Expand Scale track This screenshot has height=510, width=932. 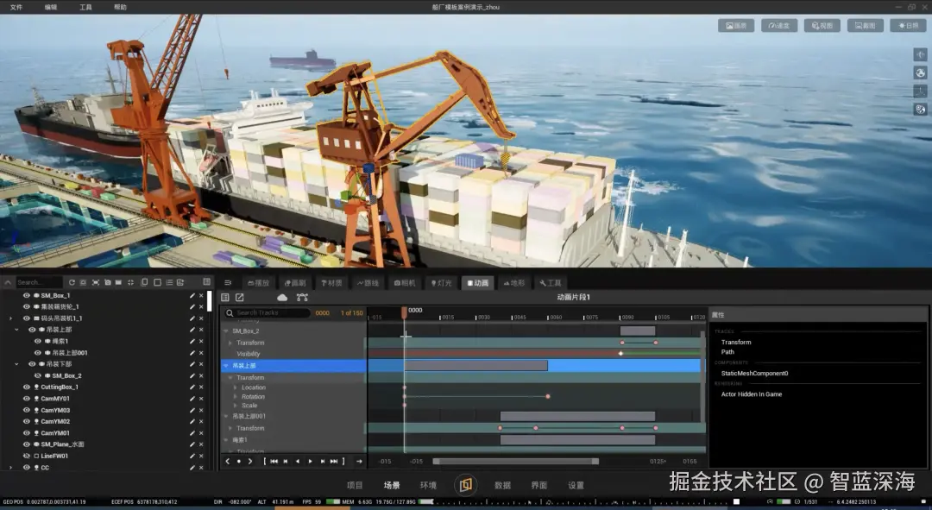point(236,406)
